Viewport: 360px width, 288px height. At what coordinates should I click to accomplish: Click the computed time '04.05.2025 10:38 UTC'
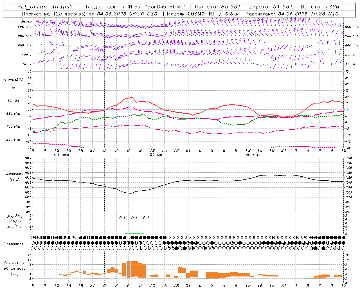pyautogui.click(x=308, y=14)
